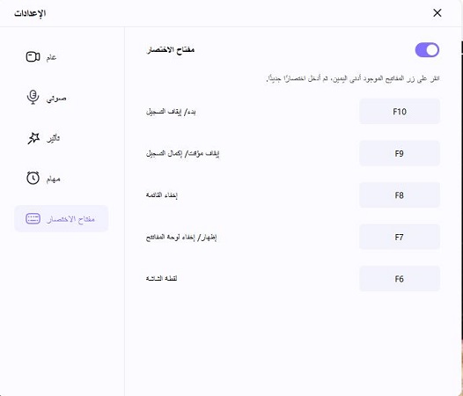Edit the F9 pause/resume recording hotkey

click(x=400, y=153)
